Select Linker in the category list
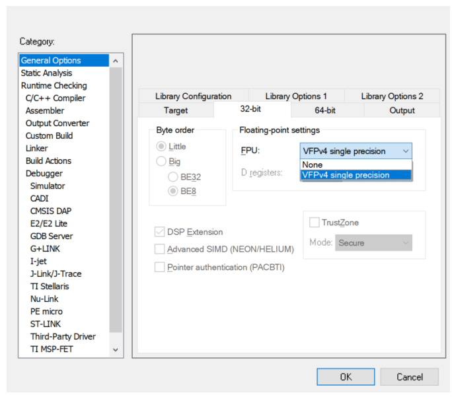 coord(36,149)
